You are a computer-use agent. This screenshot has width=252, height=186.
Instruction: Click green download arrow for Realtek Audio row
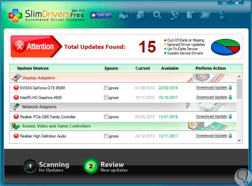pyautogui.click(x=230, y=136)
